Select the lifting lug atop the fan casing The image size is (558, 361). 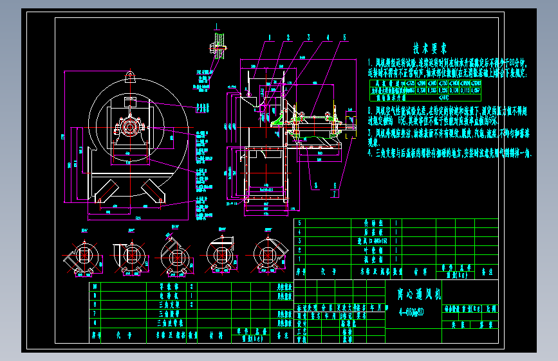(130, 76)
